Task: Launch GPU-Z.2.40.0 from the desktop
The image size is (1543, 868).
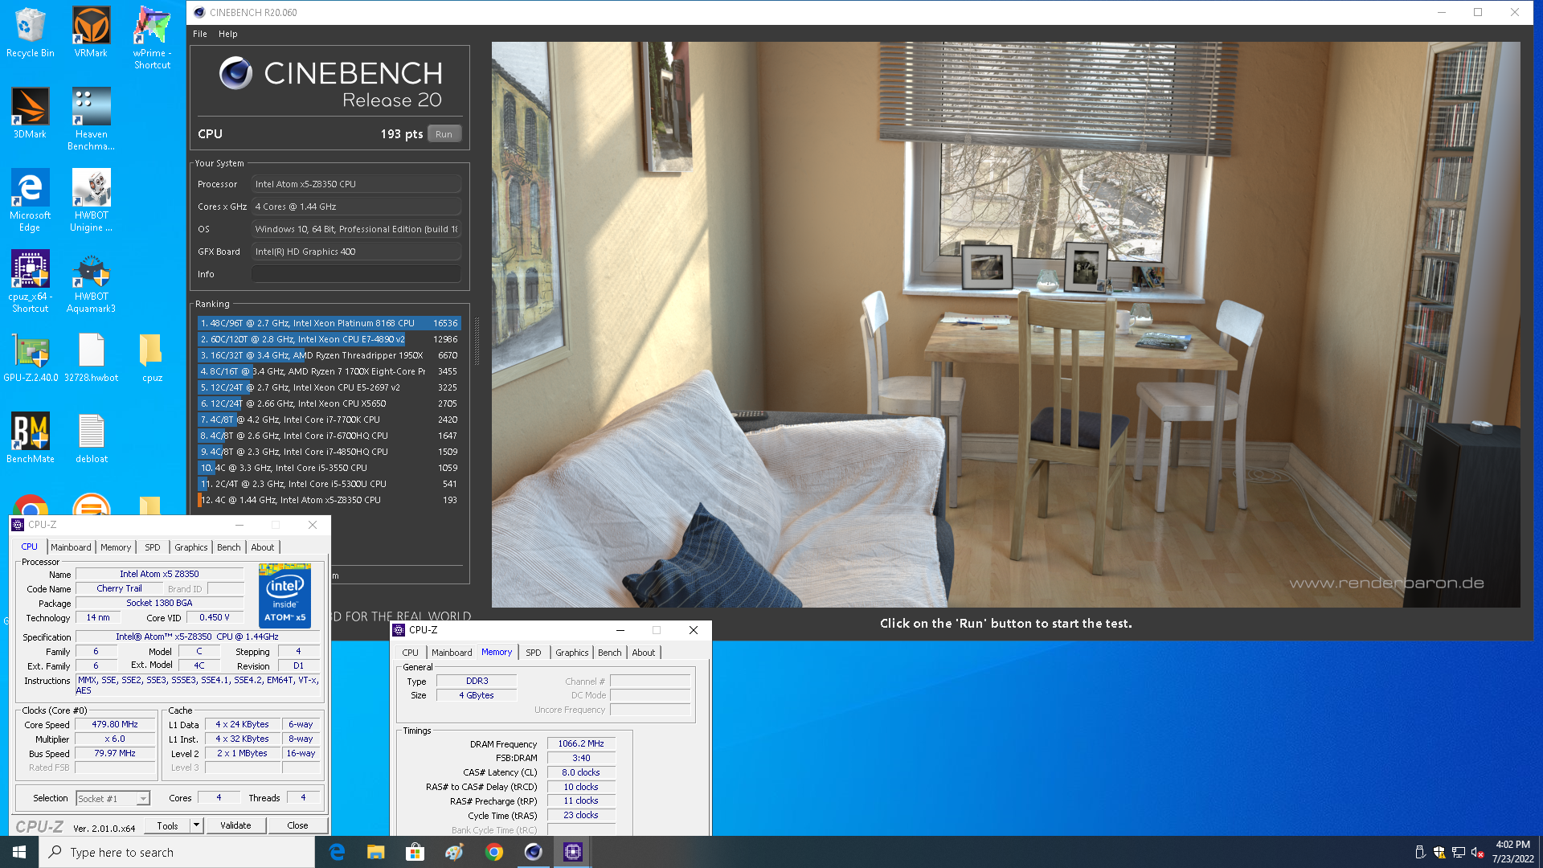Action: pos(30,358)
